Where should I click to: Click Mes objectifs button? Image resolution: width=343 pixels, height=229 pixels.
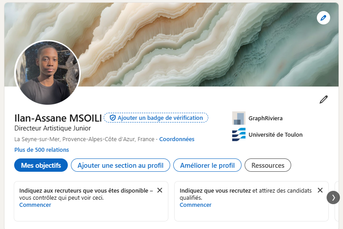tap(41, 165)
